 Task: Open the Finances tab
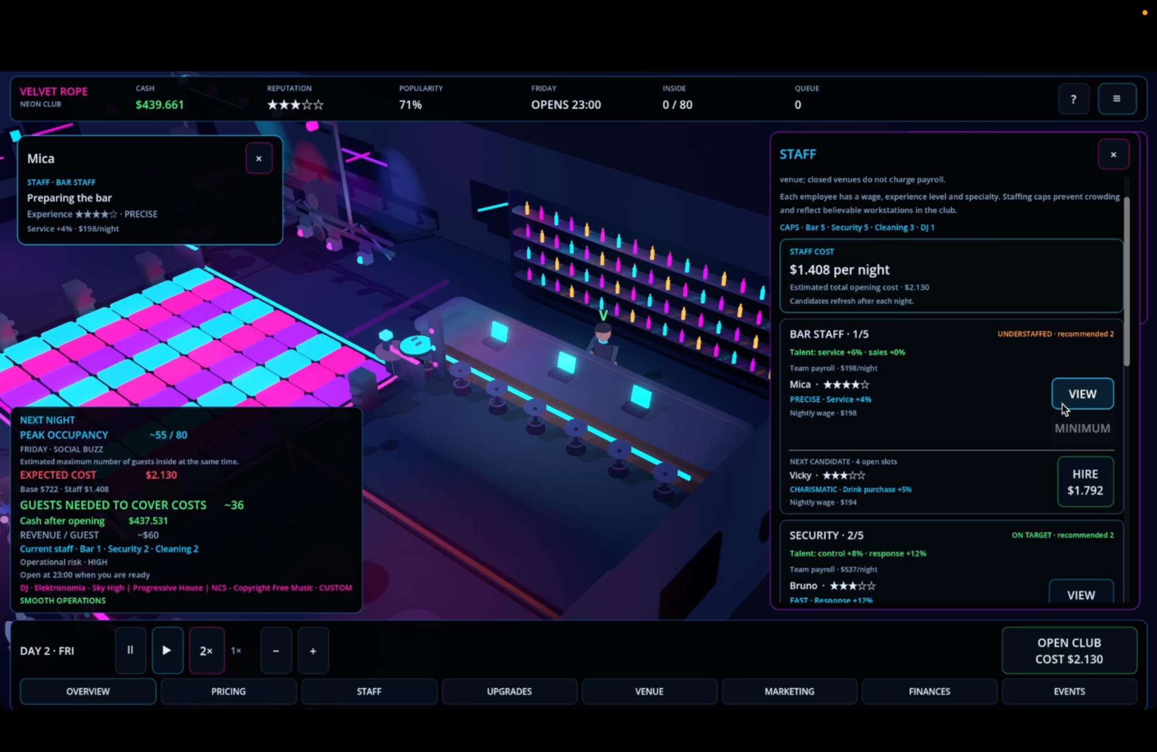929,691
